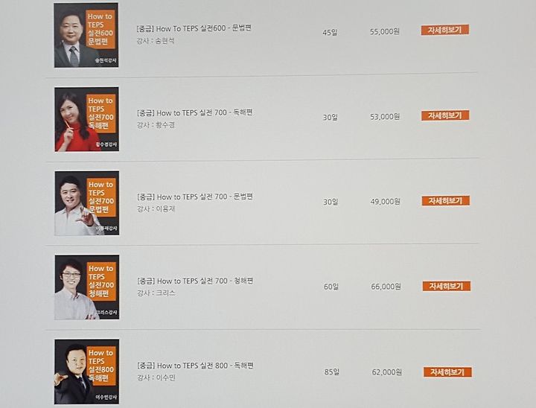This screenshot has height=408, width=536.
Task: Click 자세히보기 for the 49,000원 course
Action: click(446, 201)
